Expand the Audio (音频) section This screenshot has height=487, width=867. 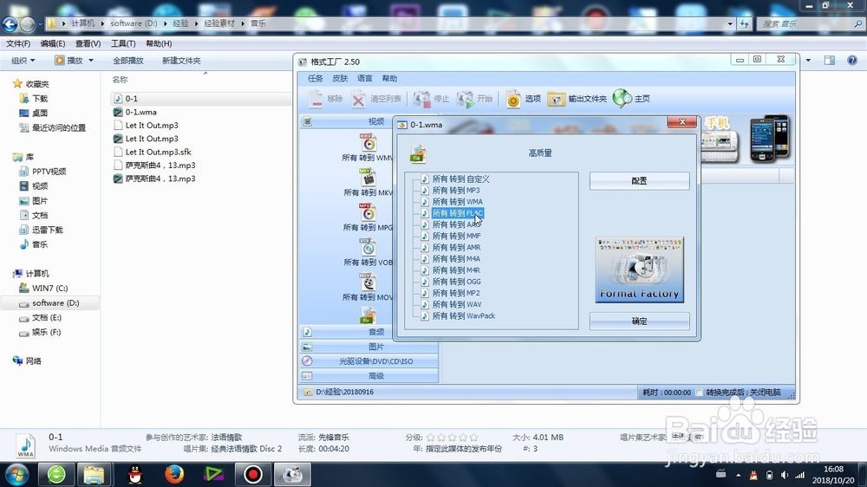[x=368, y=332]
